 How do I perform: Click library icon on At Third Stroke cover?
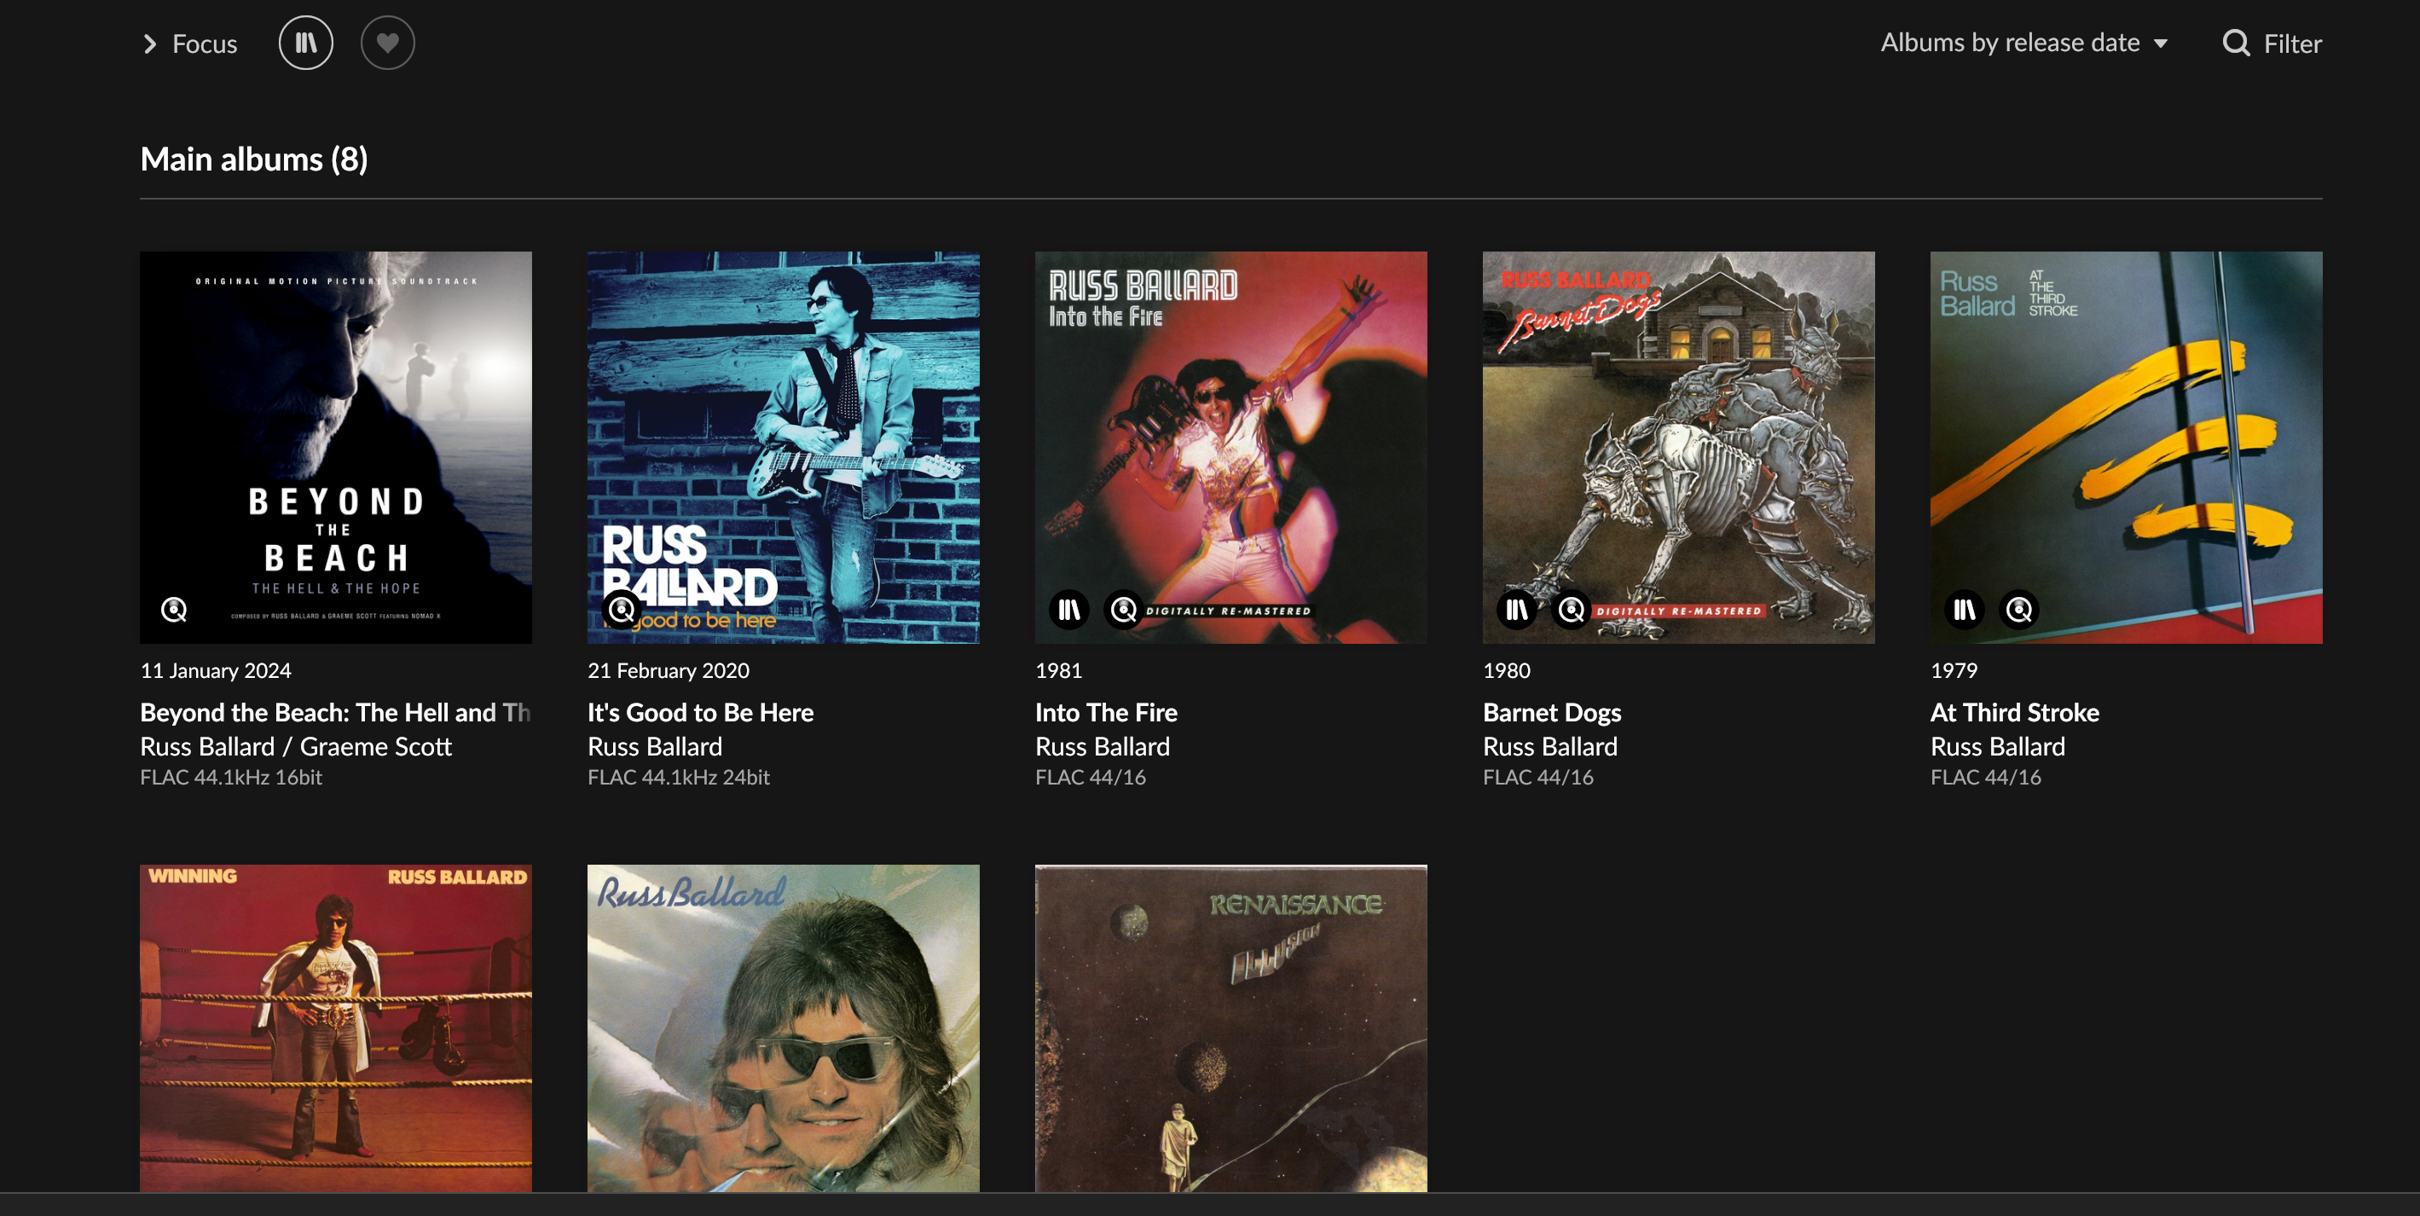(x=1965, y=610)
